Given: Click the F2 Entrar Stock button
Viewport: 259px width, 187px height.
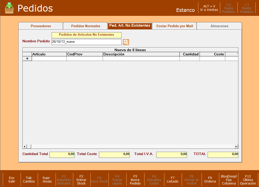Looking at the screenshot, I should pos(81,180).
